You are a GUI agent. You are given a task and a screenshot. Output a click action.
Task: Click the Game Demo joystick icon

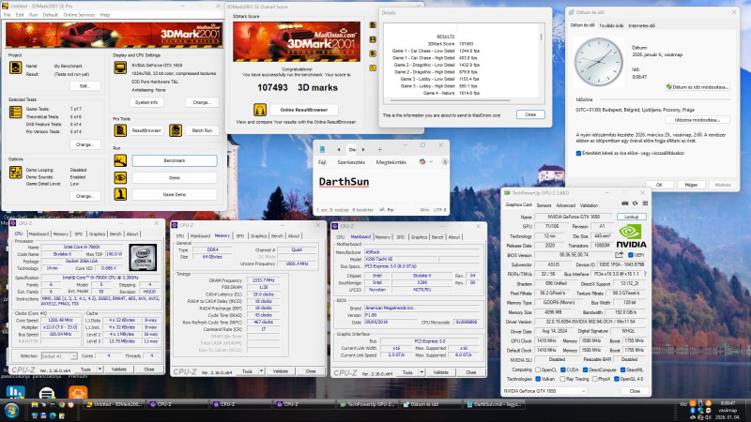point(120,194)
